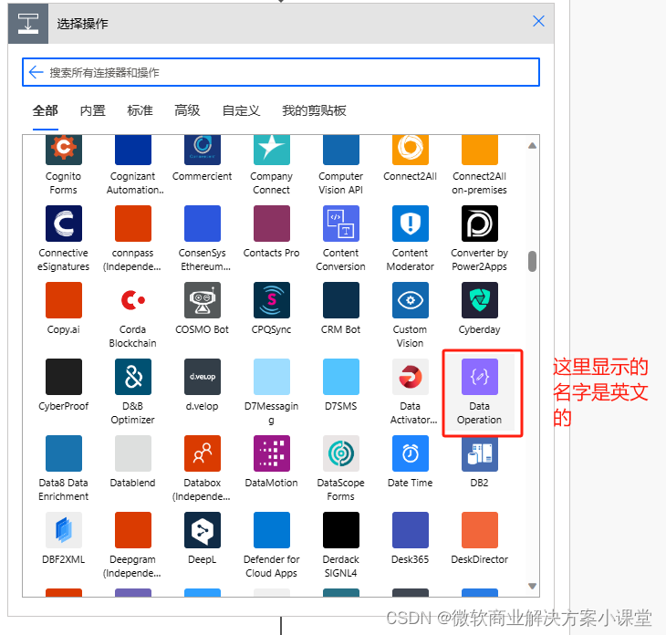
Task: Select the ConsenSys Ethereum connector
Action: pos(203,224)
